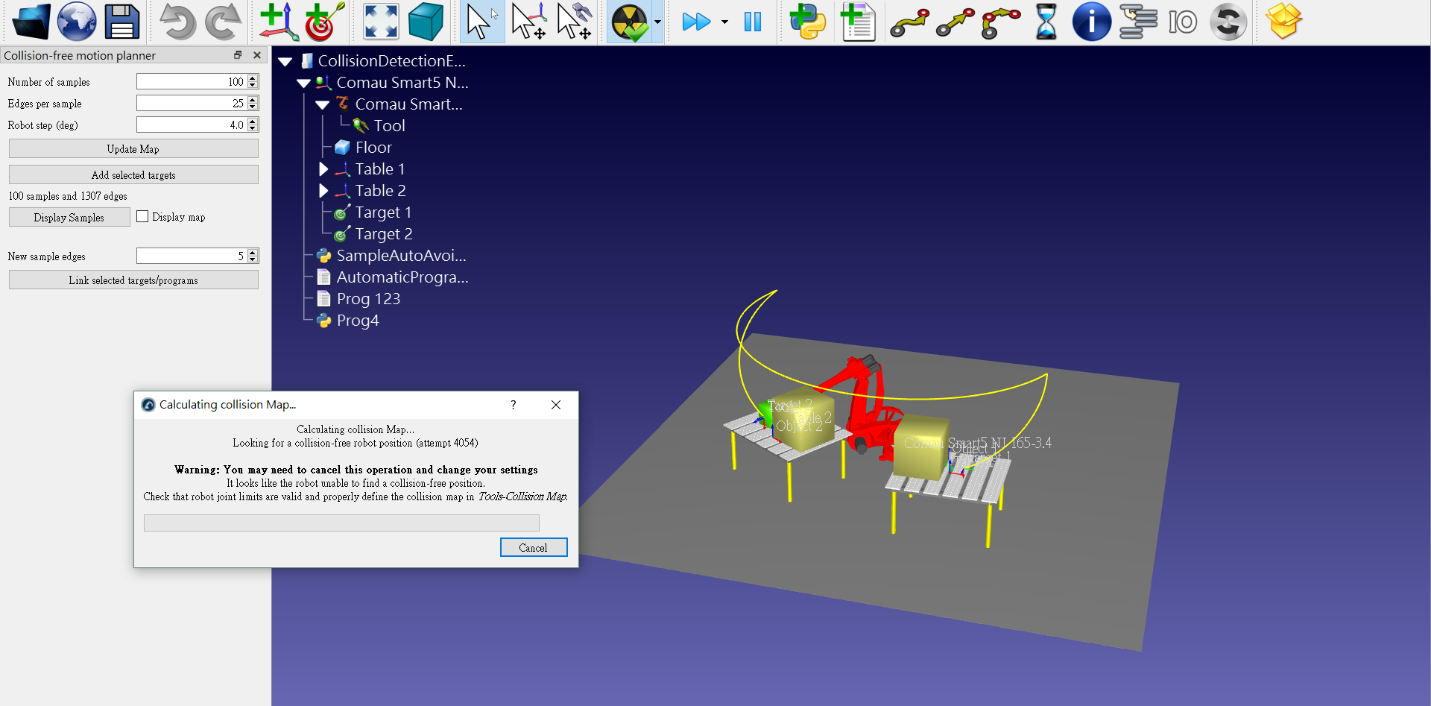Choose the Move reference frame tool

click(x=528, y=22)
